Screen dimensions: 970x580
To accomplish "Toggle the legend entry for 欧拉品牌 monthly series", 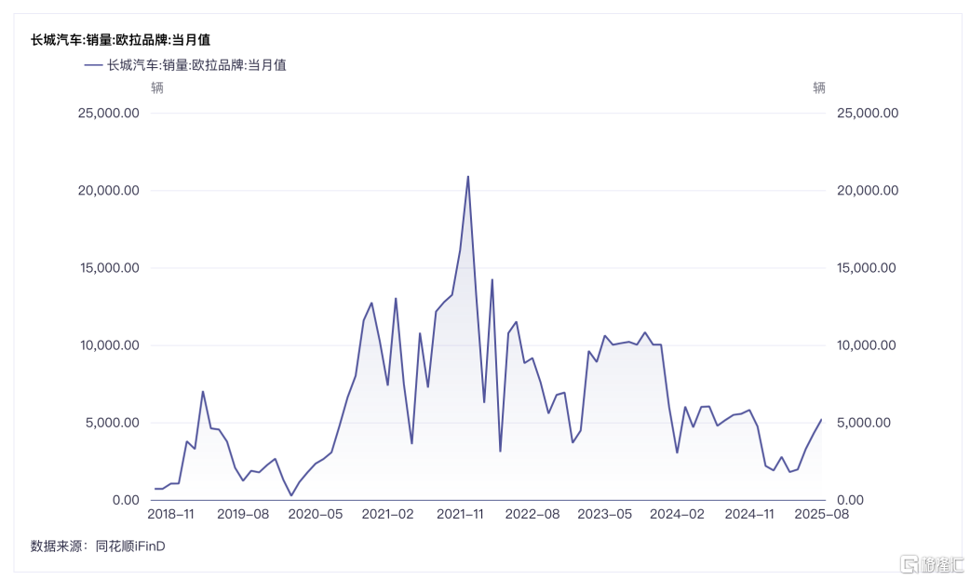I will [x=185, y=65].
